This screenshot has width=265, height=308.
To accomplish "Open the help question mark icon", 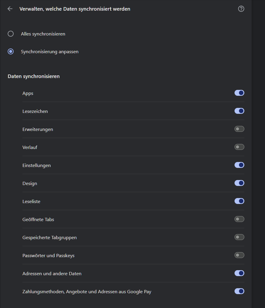I will click(241, 9).
